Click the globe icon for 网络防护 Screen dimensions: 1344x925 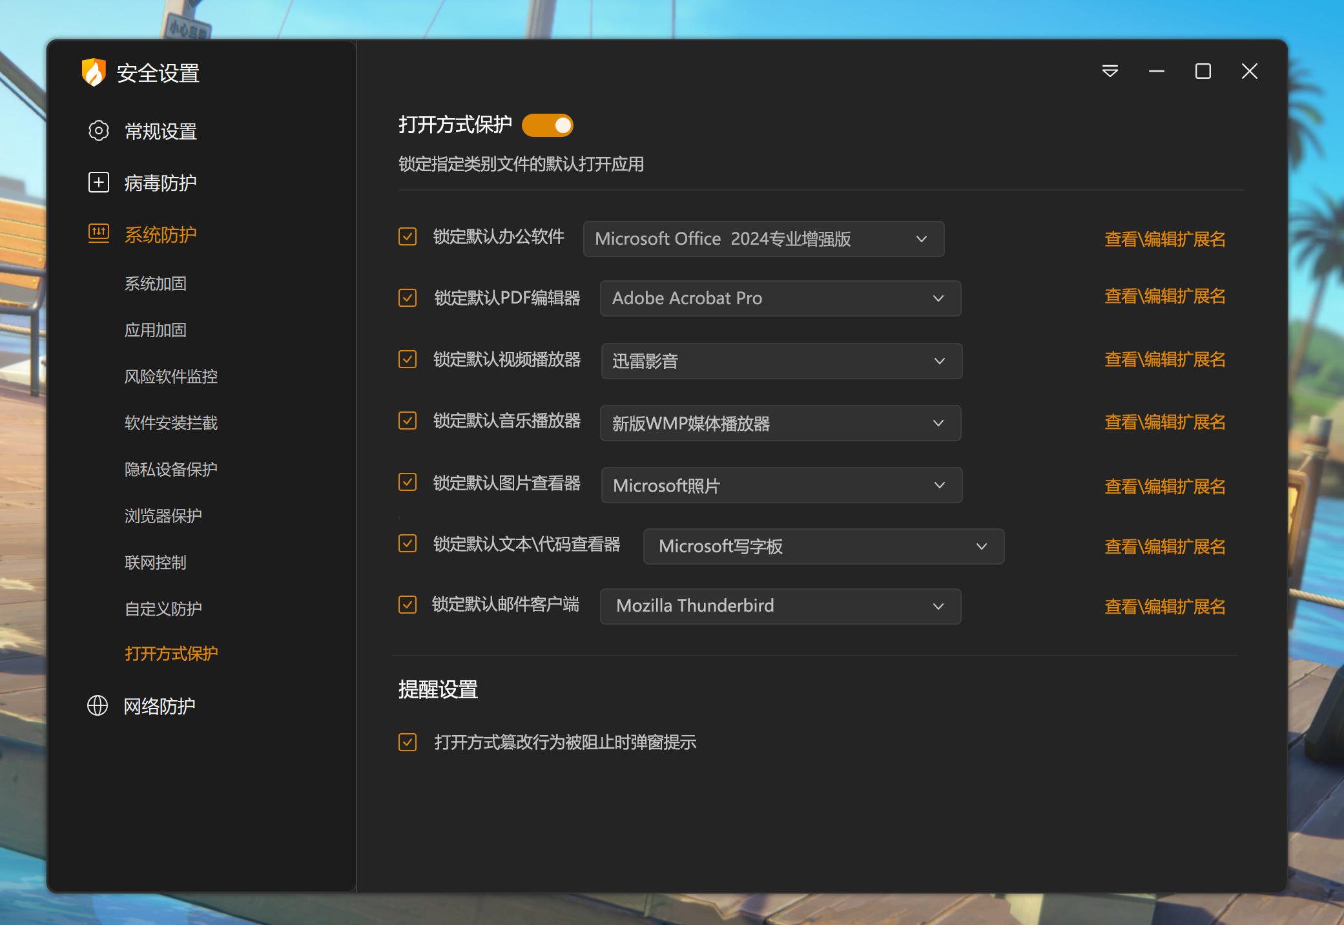(x=98, y=705)
